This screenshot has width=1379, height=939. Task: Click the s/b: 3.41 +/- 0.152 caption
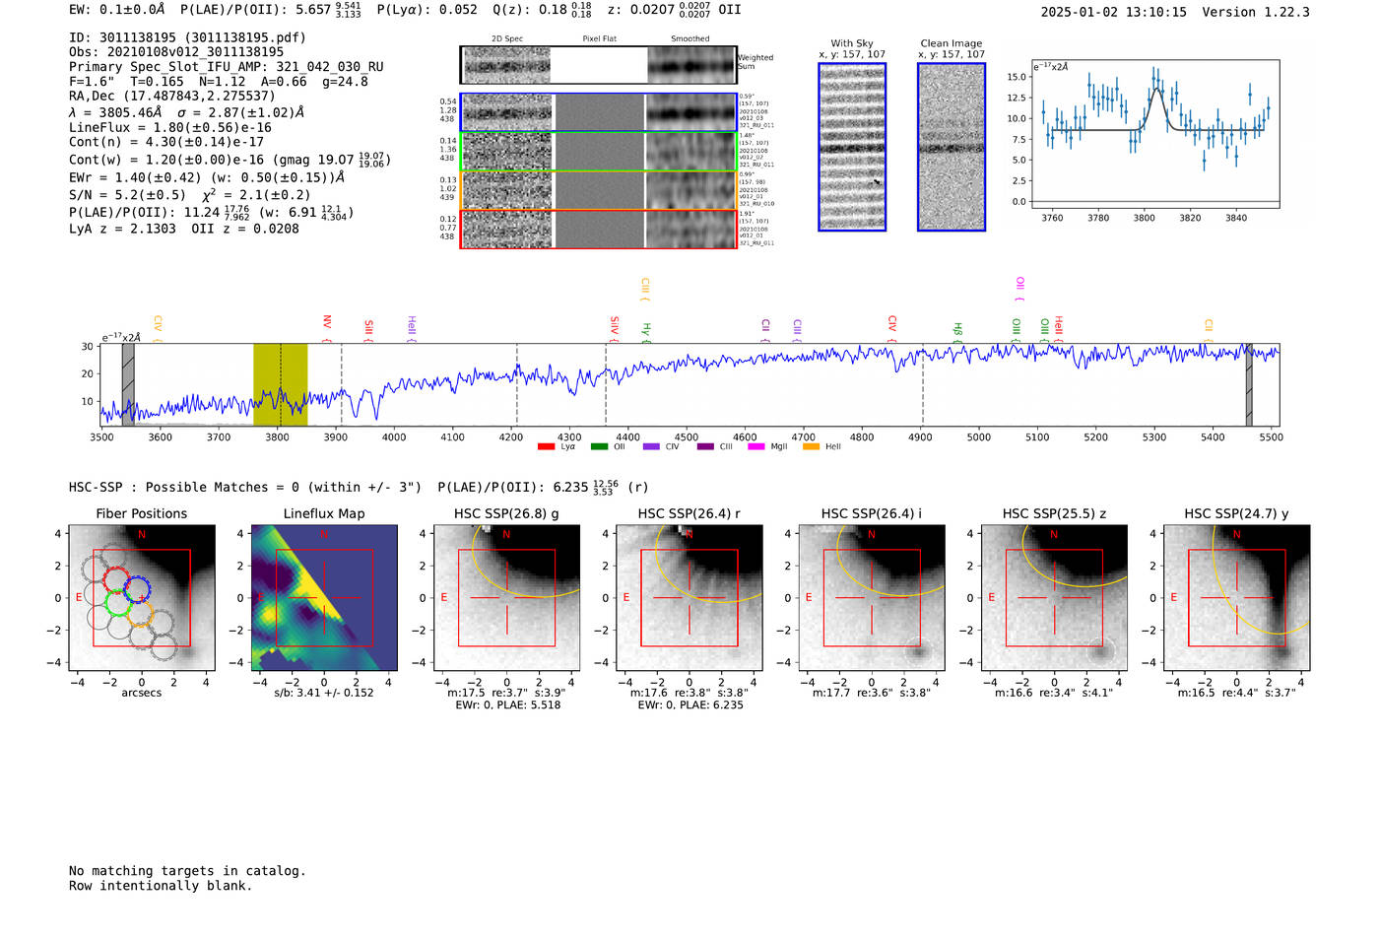point(324,693)
